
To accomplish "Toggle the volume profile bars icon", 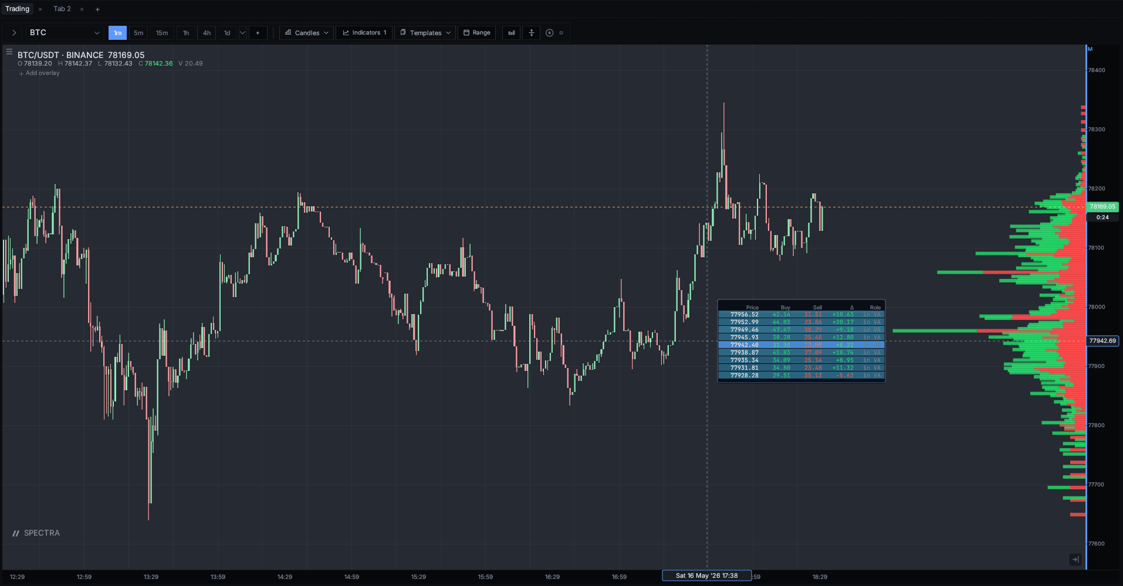I will tap(512, 33).
